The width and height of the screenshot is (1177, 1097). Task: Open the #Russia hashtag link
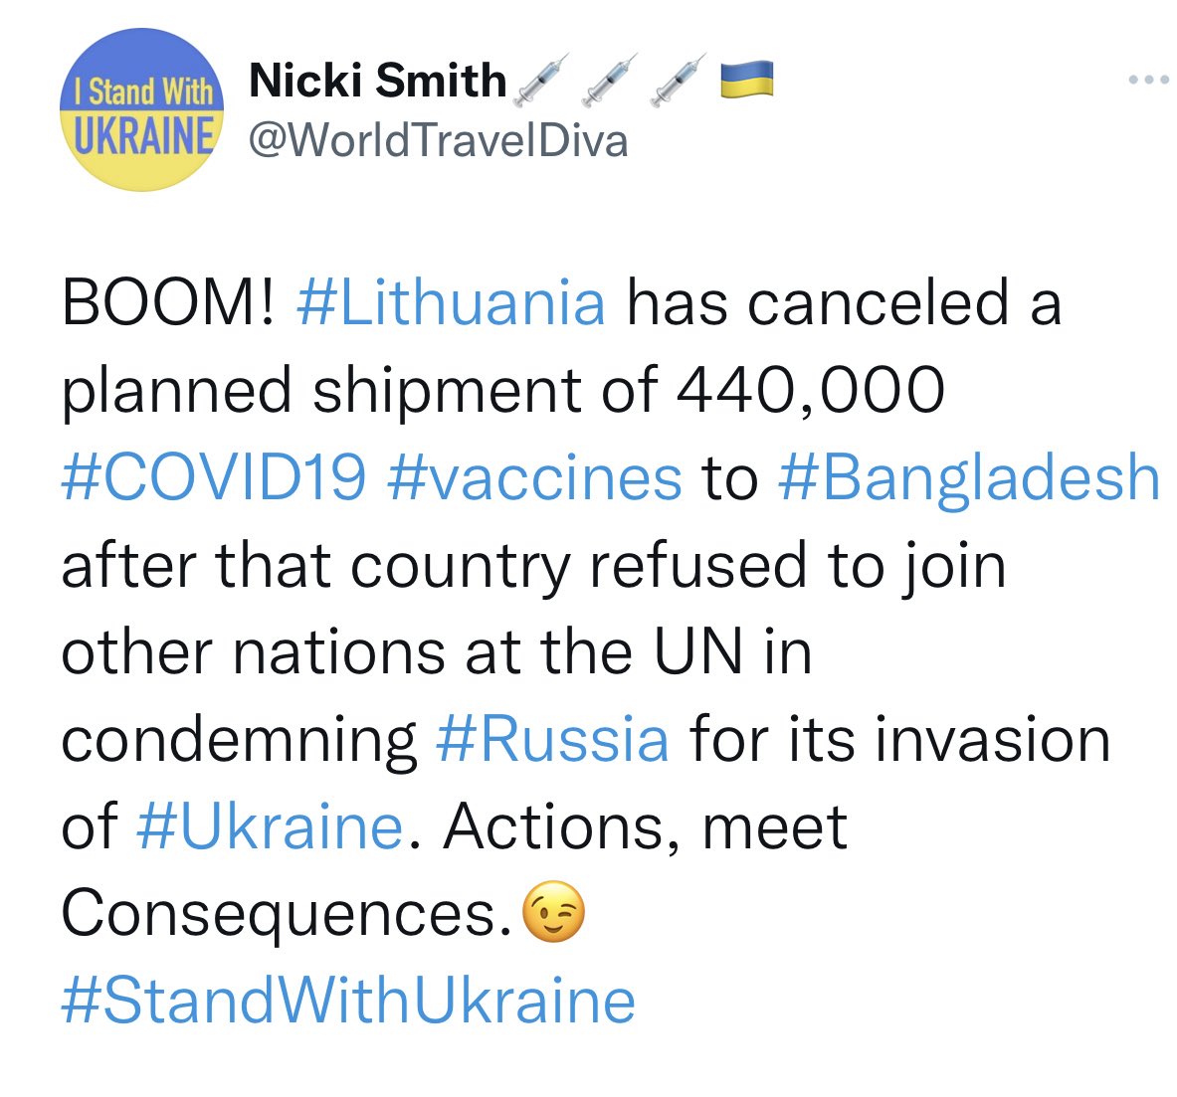[552, 739]
